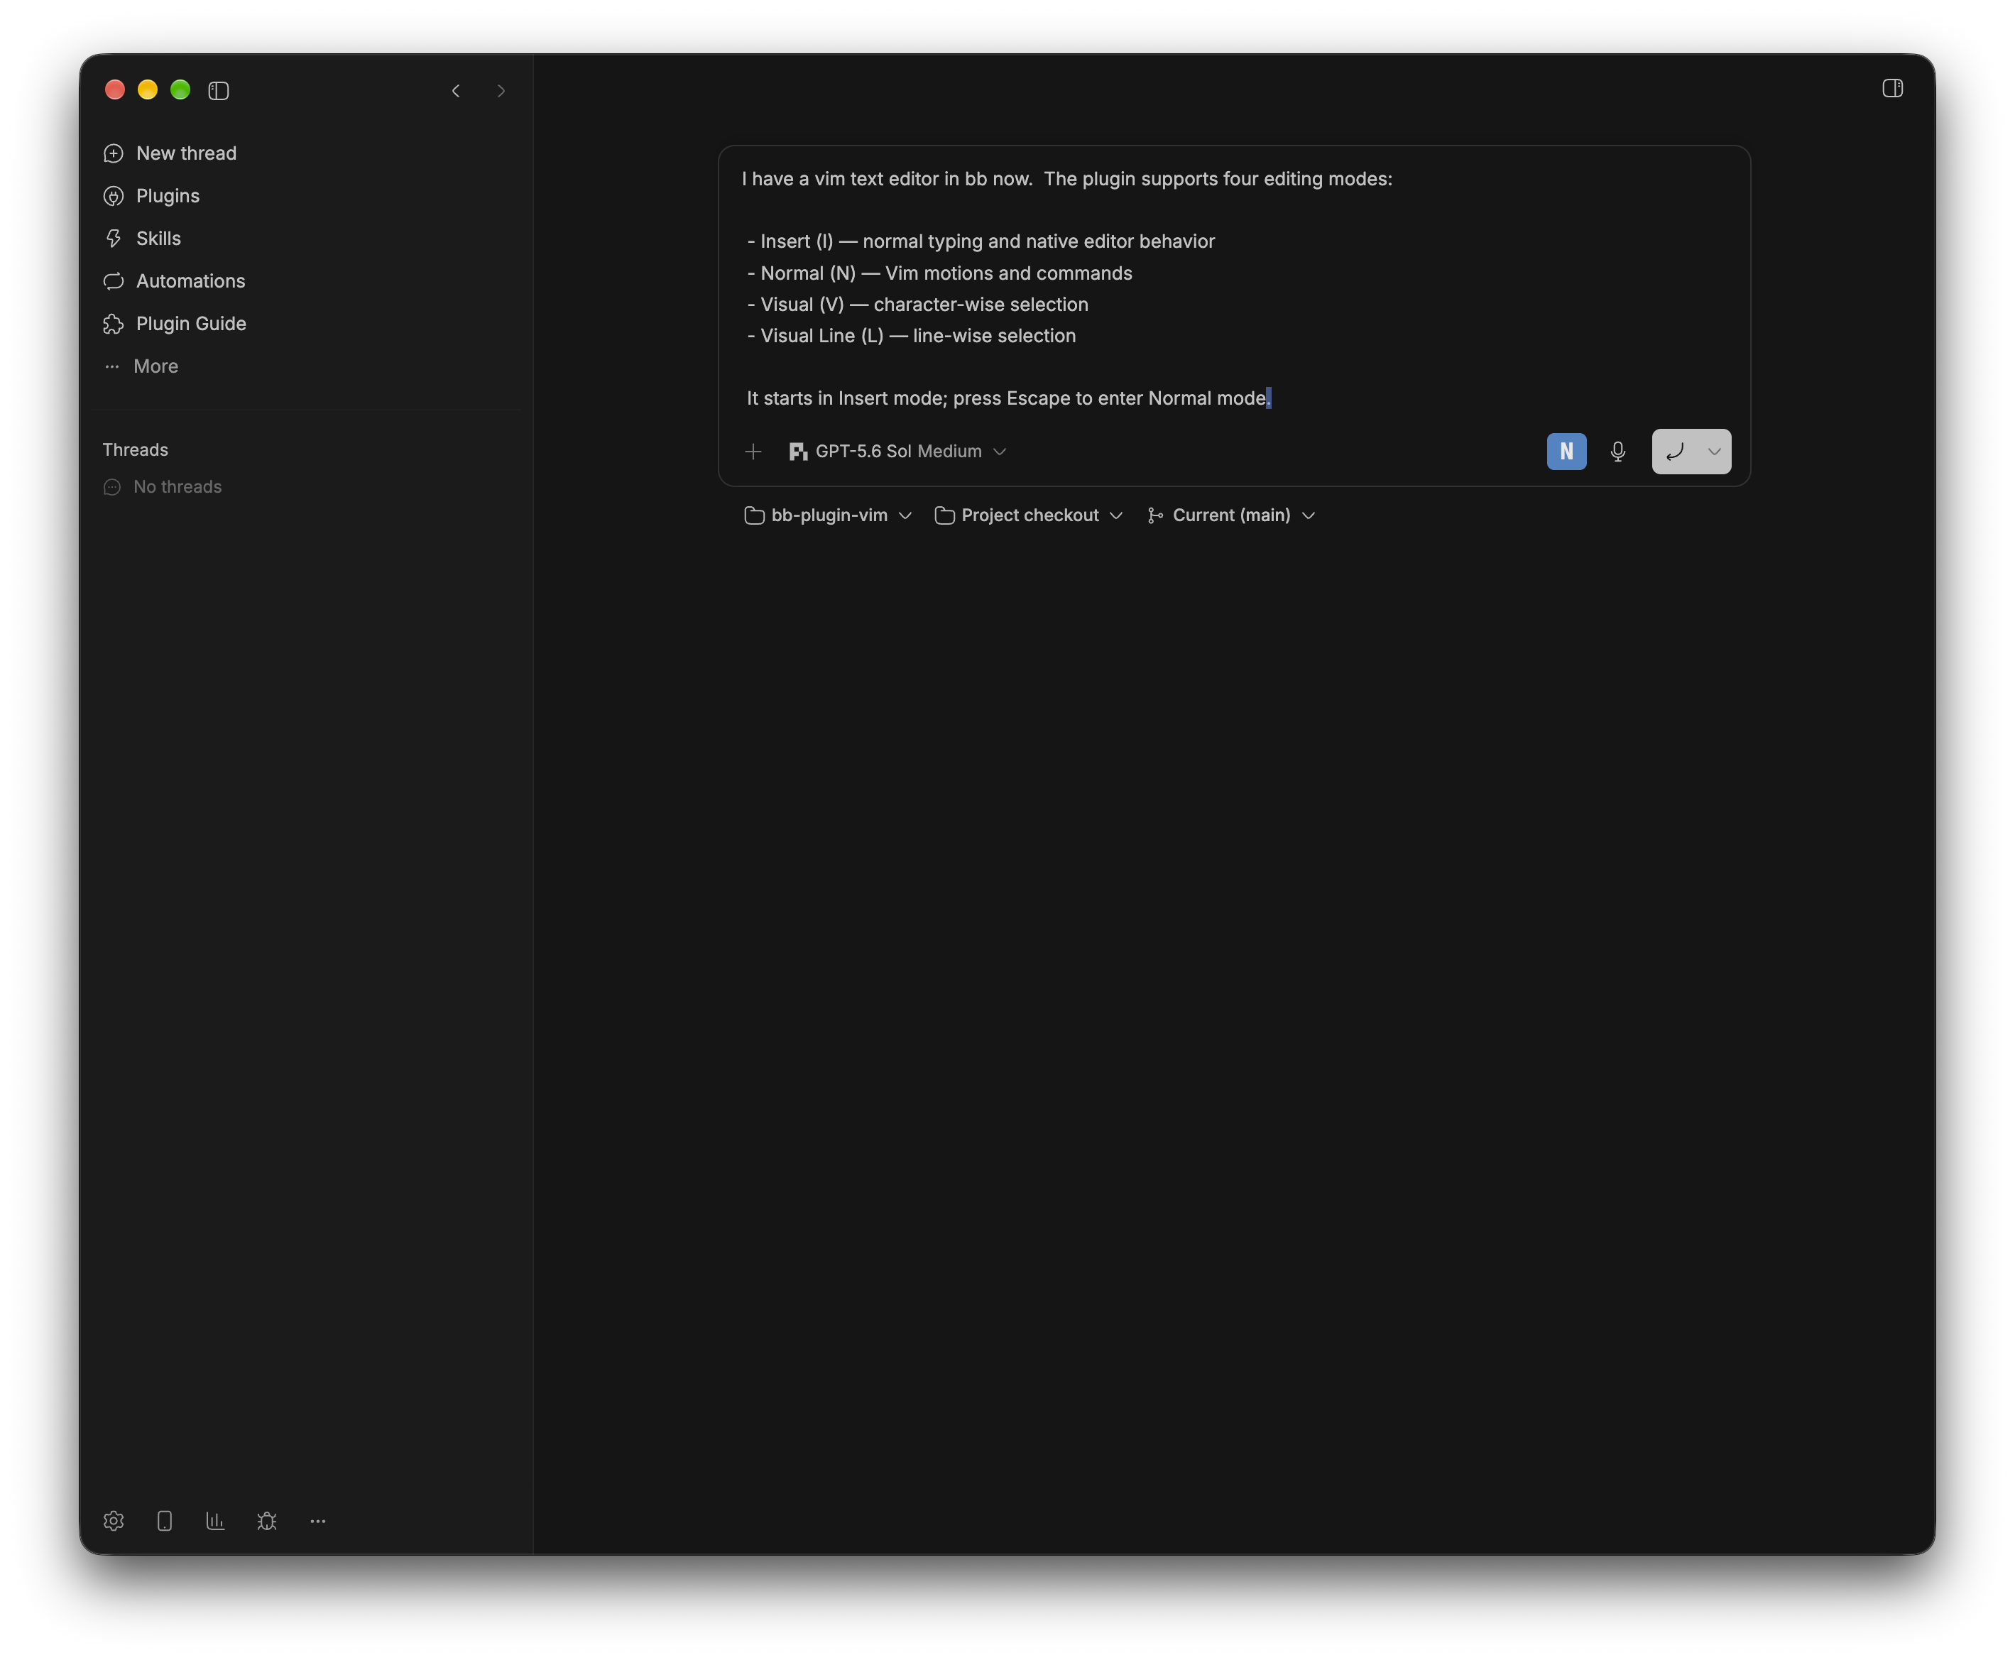Click the yellow minimize window button
This screenshot has height=1660, width=2015.
(x=147, y=90)
